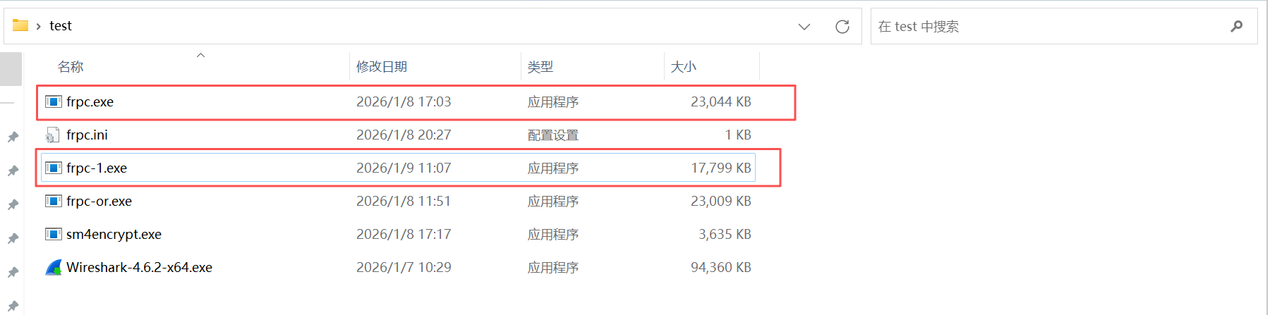Click the folder icon in address bar
Screen dimensions: 1270x315
[20, 25]
